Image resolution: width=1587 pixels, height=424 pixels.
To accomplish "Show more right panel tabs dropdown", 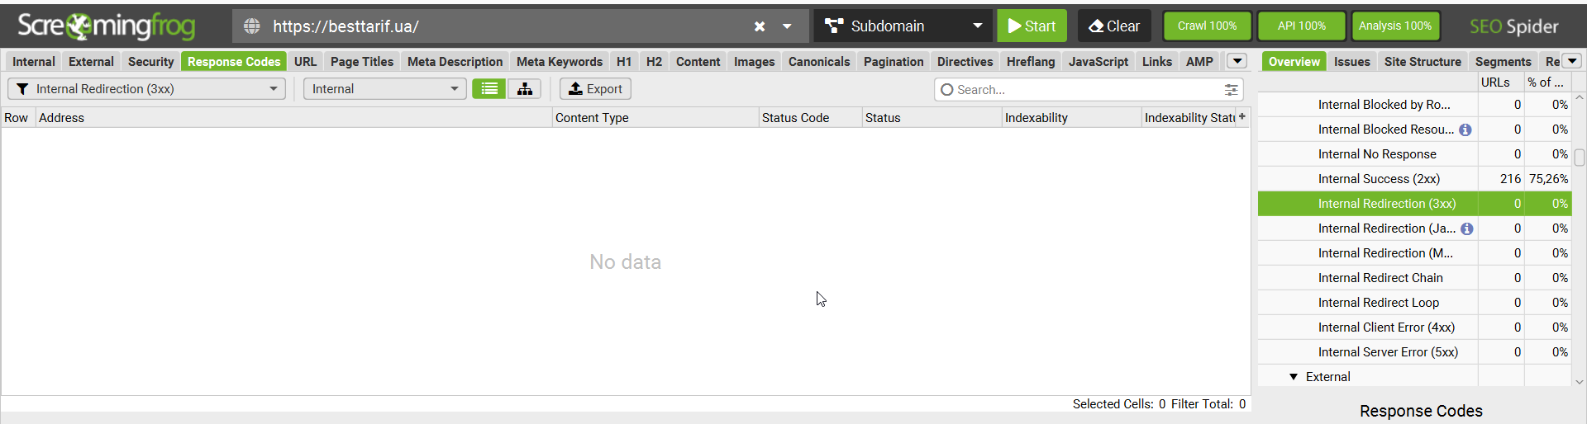I will (x=1572, y=61).
